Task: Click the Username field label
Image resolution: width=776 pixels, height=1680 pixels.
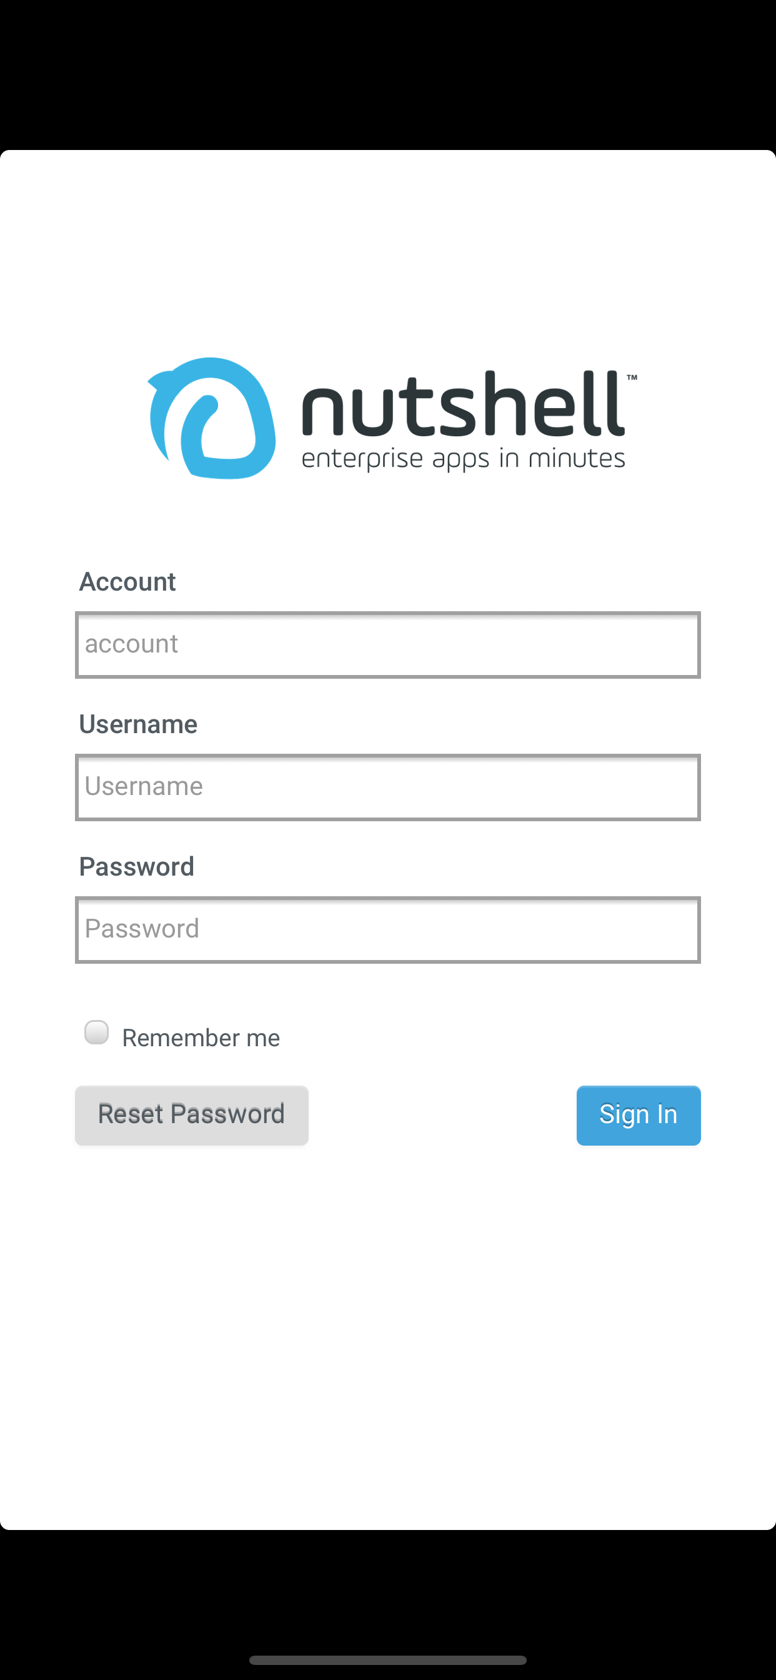Action: [x=137, y=724]
